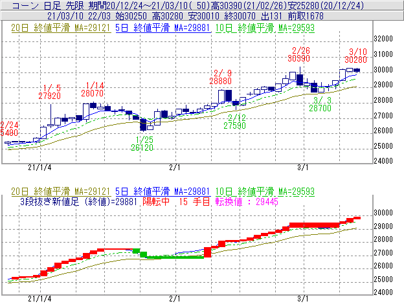Click the 2/9 28880 peak label
This screenshot has width=404, height=306.
coord(221,77)
